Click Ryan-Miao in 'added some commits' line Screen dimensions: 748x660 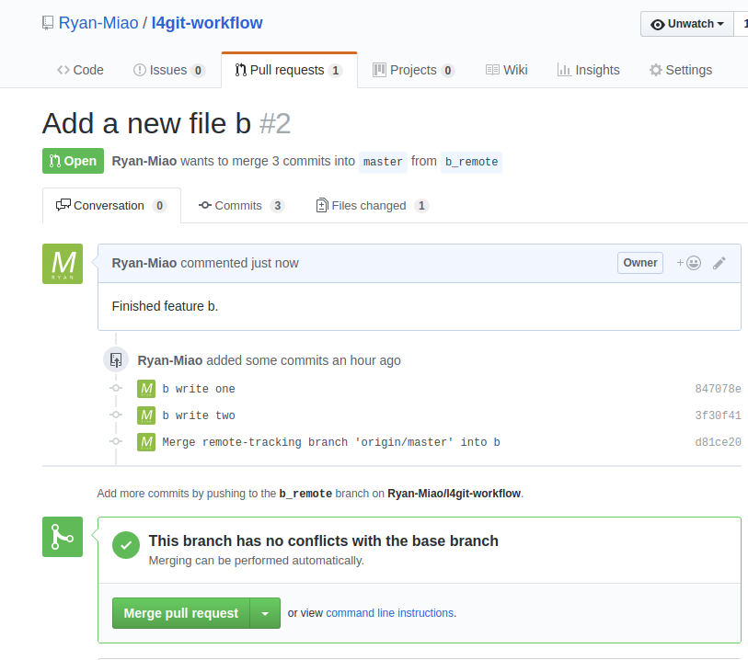coord(170,360)
